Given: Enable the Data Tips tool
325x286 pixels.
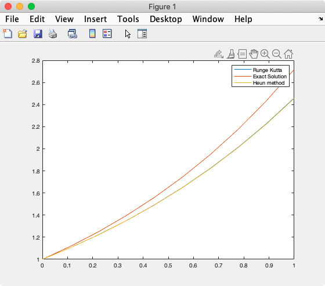Looking at the screenshot, I should pos(242,54).
